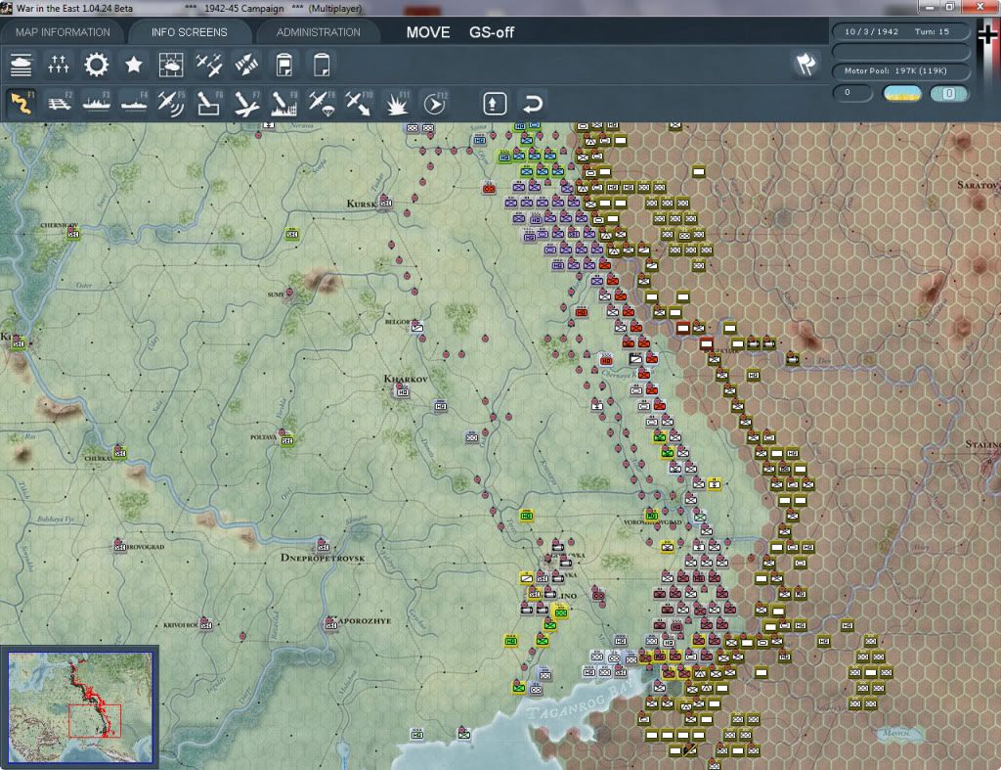Select F1 Move mode

click(22, 103)
